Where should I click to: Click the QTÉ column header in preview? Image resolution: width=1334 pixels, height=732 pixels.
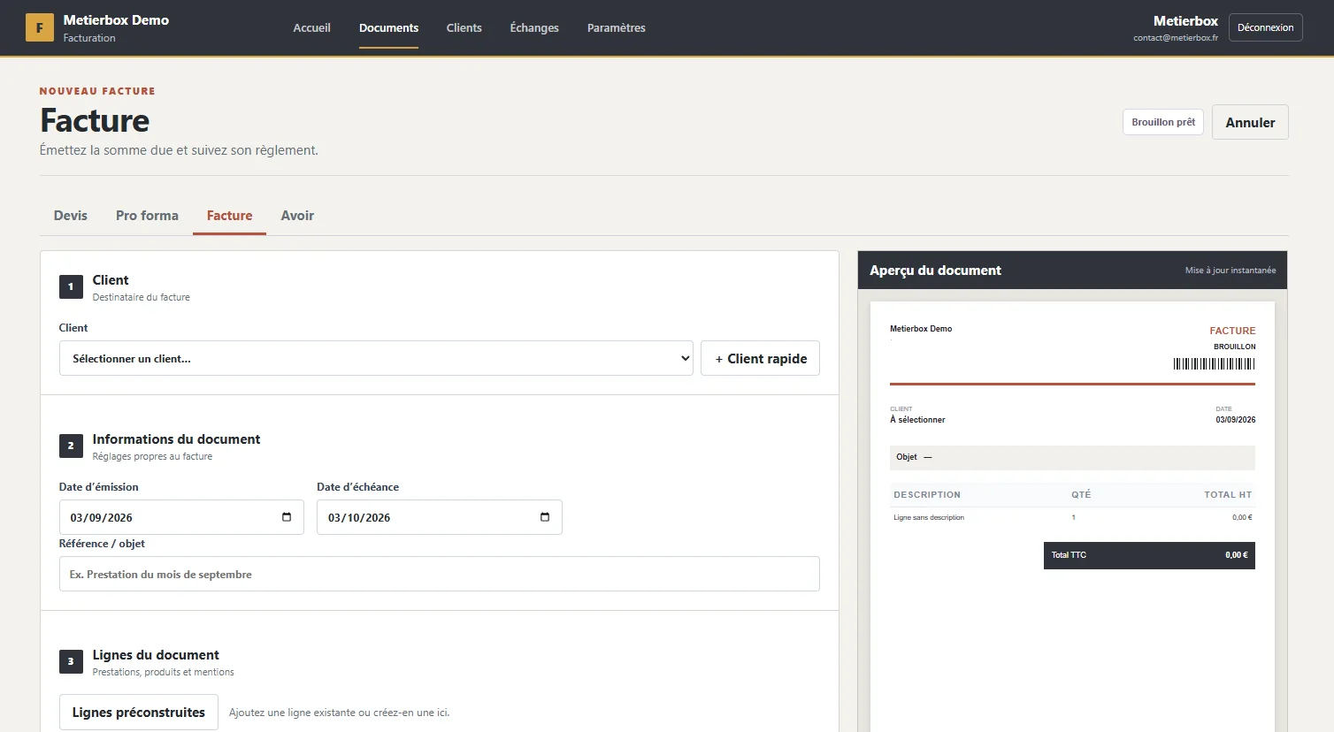(x=1081, y=495)
